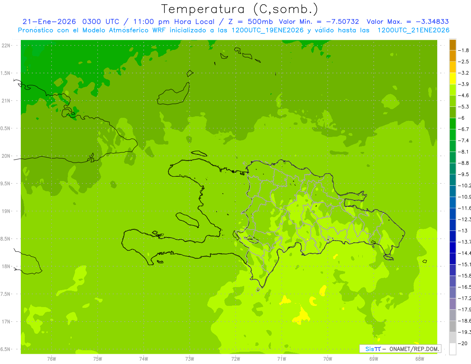Click the "22N" latitude label
This screenshot has height=364, width=471.
pyautogui.click(x=7, y=46)
